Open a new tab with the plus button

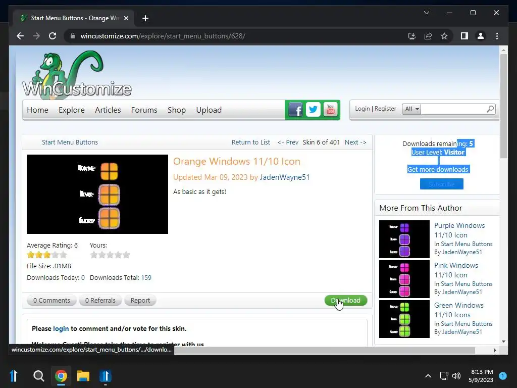(145, 18)
